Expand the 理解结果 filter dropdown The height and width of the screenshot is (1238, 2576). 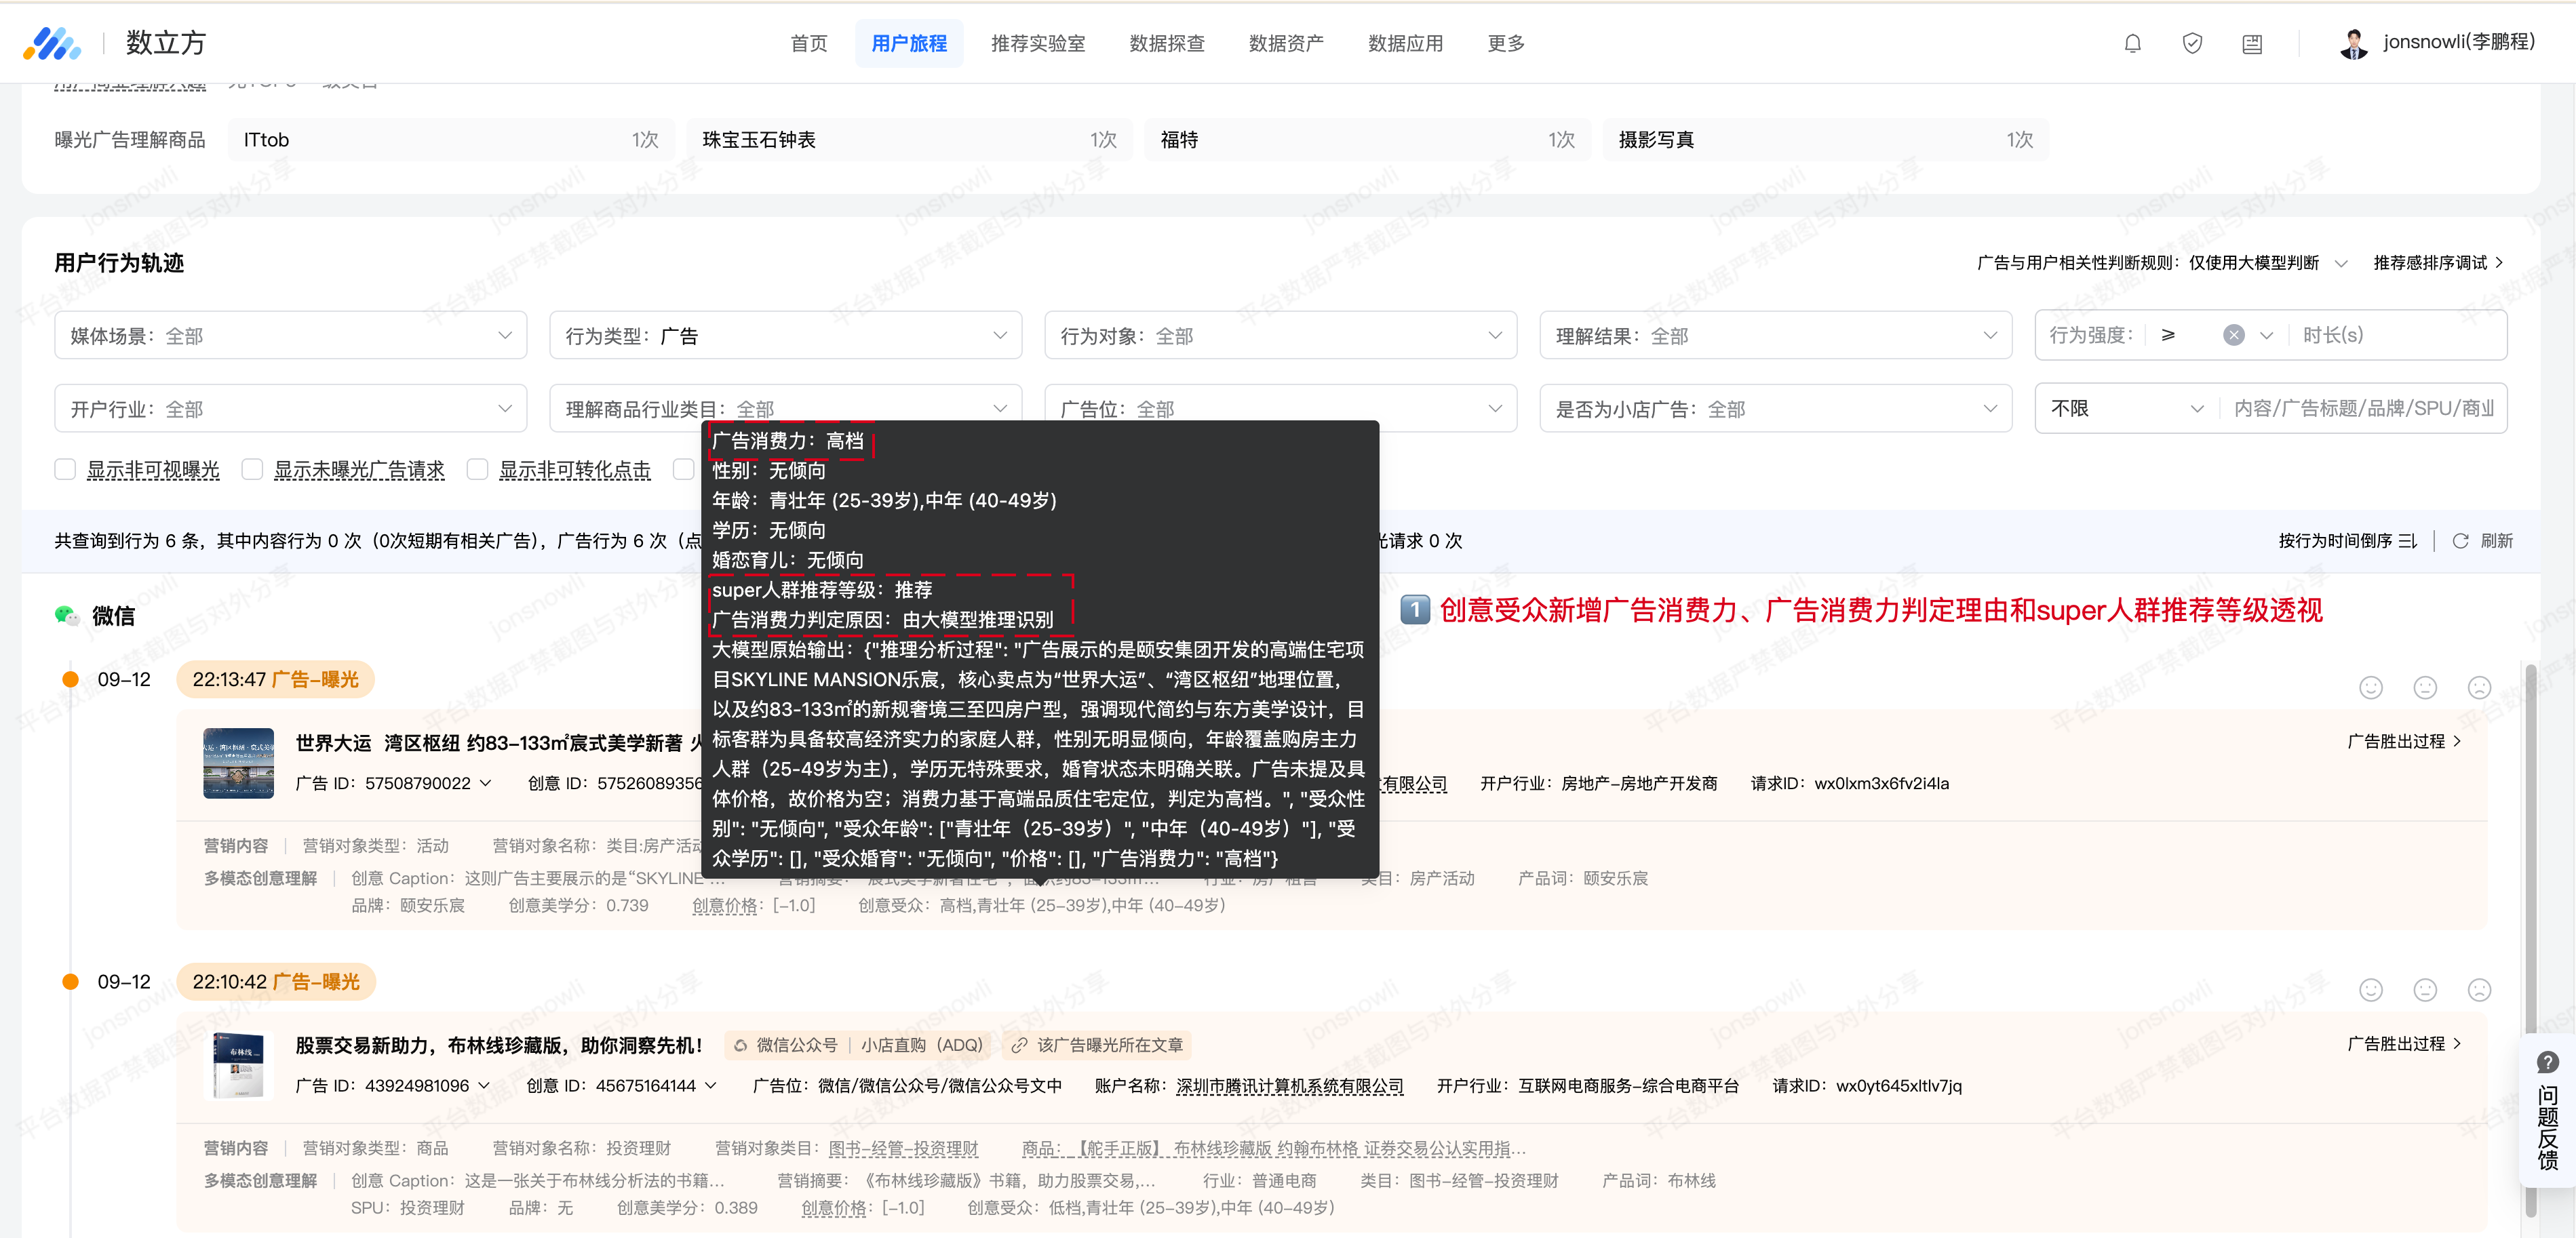click(1775, 336)
